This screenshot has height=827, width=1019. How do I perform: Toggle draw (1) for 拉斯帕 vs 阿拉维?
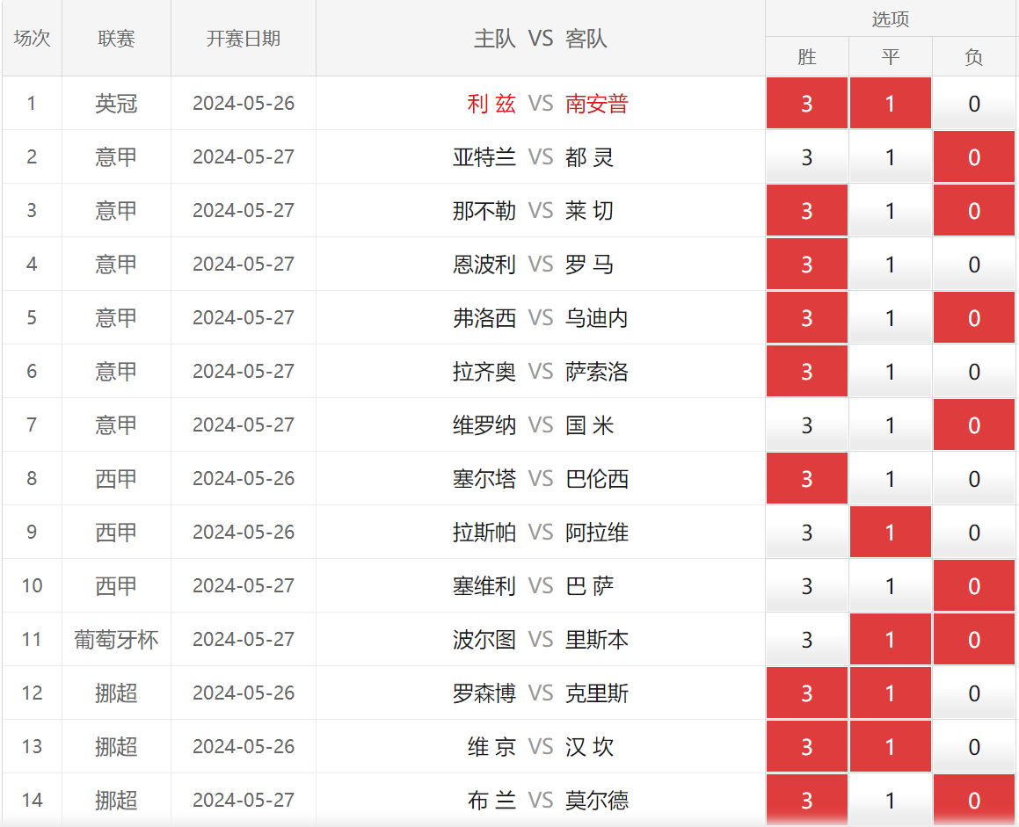point(891,532)
